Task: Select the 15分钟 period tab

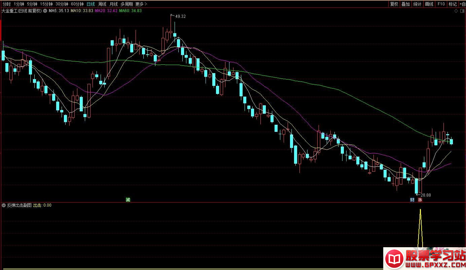Action: click(x=46, y=4)
